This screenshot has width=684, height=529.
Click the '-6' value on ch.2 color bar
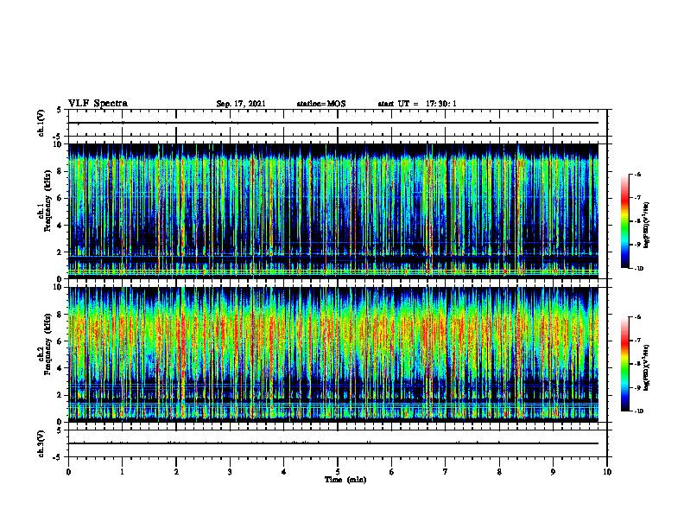[x=637, y=317]
